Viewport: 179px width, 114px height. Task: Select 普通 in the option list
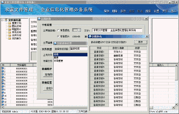70,54
